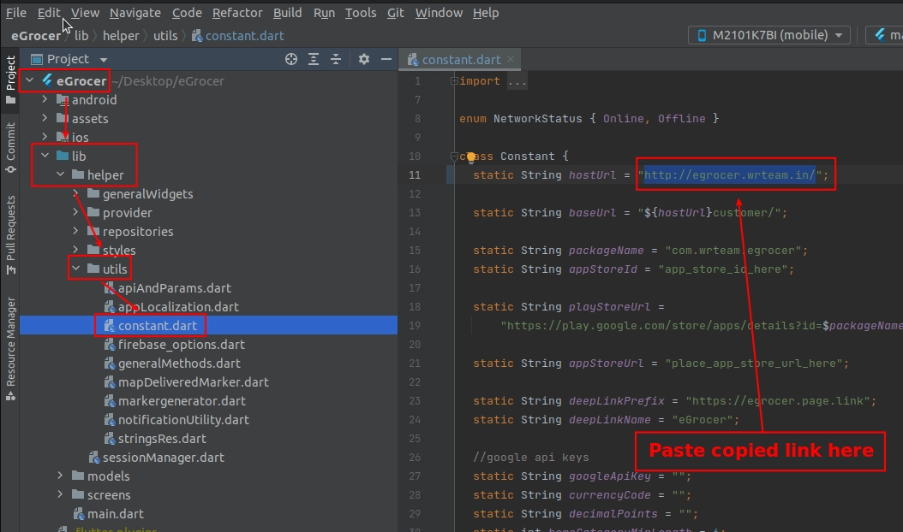The image size is (903, 532).
Task: Open the Git menu
Action: (x=396, y=13)
